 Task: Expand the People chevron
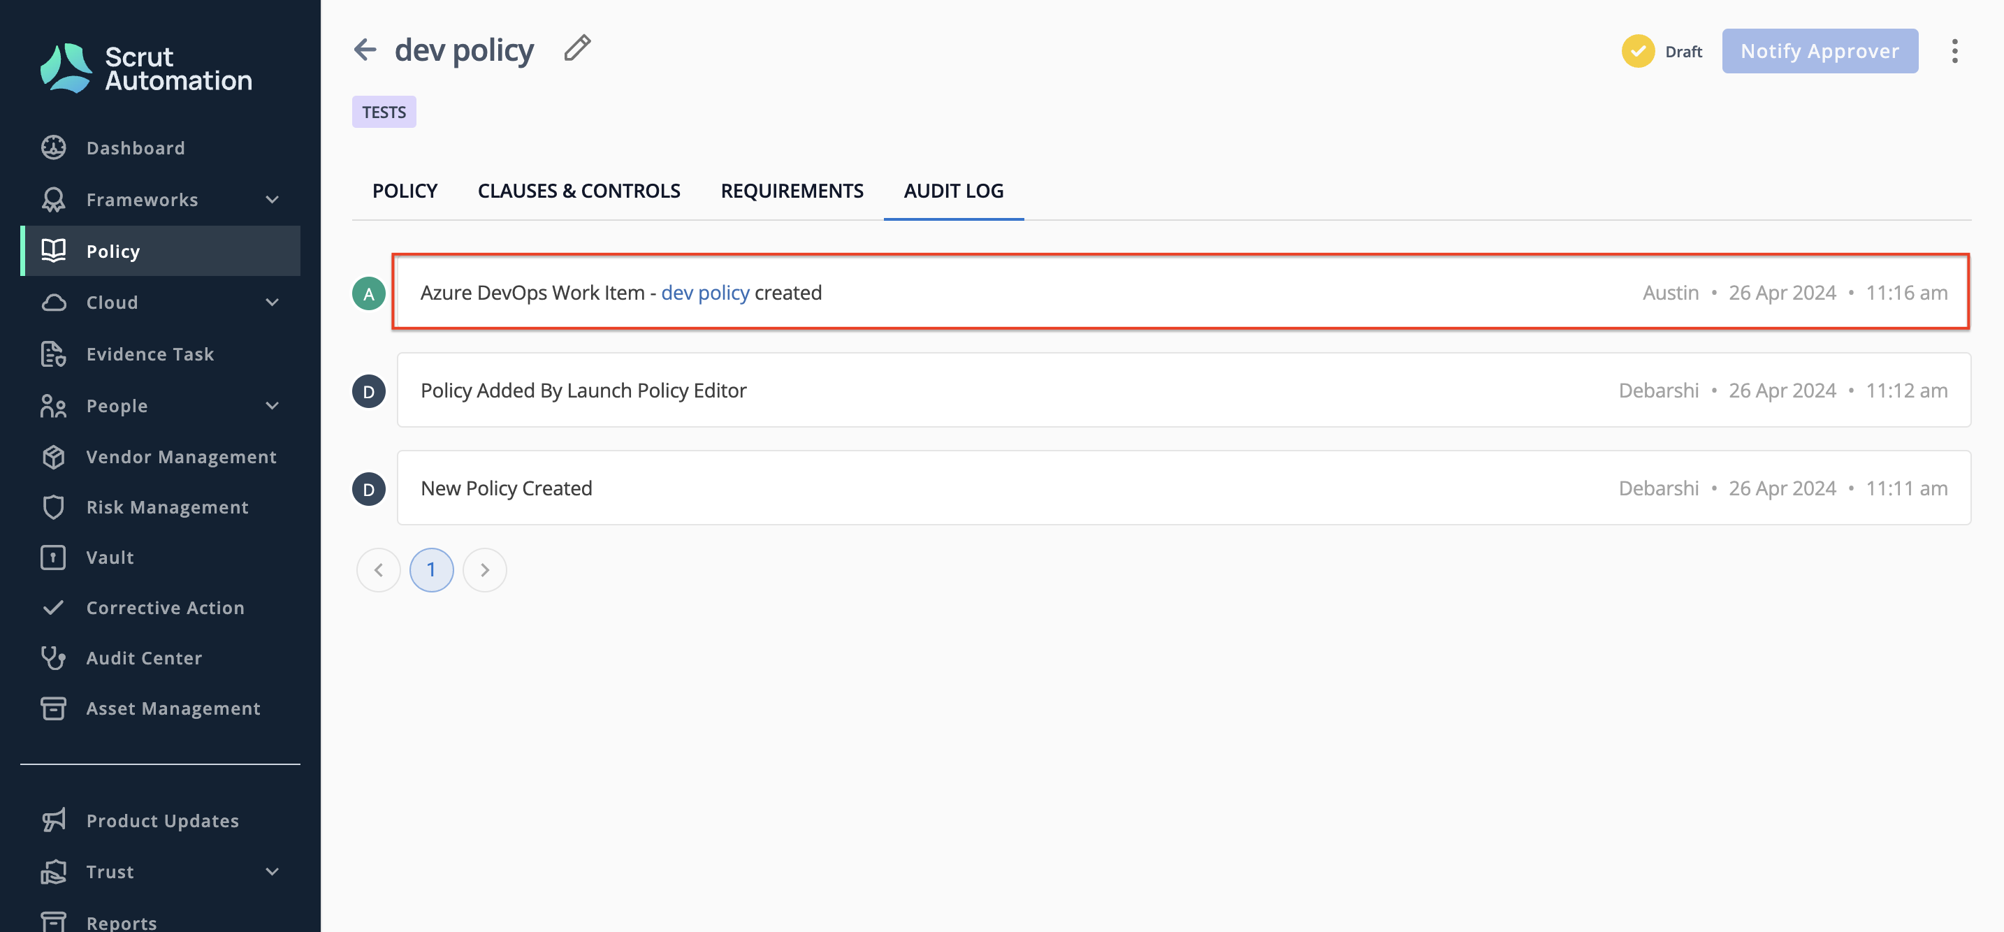[x=273, y=405]
